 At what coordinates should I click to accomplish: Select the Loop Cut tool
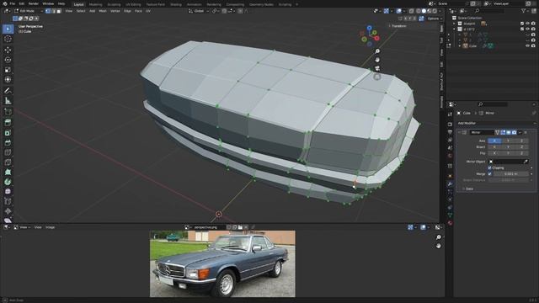(x=8, y=152)
